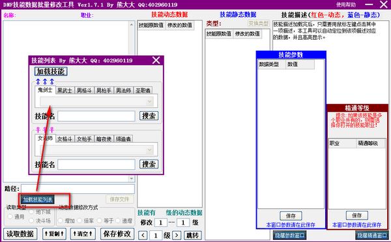The width and height of the screenshot is (391, 242).
Task: Click the 加载技能列表 button
Action: click(x=38, y=200)
